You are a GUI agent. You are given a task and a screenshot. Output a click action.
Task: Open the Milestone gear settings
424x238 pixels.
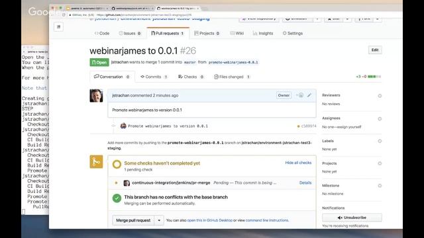(x=380, y=186)
